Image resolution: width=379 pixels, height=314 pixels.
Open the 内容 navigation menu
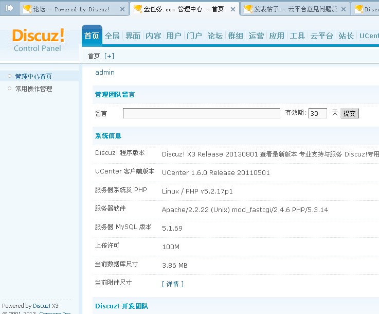click(153, 36)
